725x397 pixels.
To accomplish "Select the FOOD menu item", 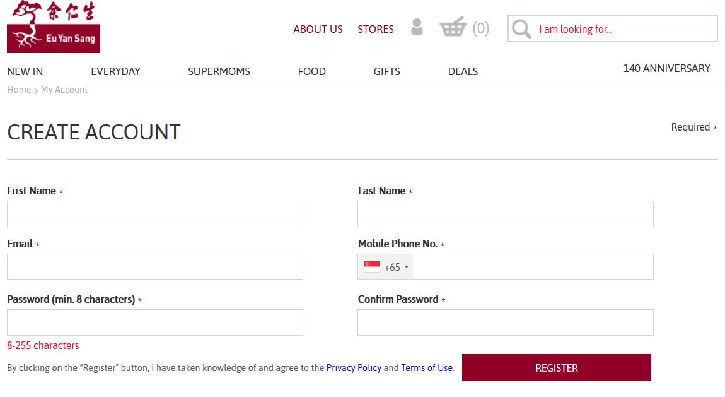I will tap(311, 71).
